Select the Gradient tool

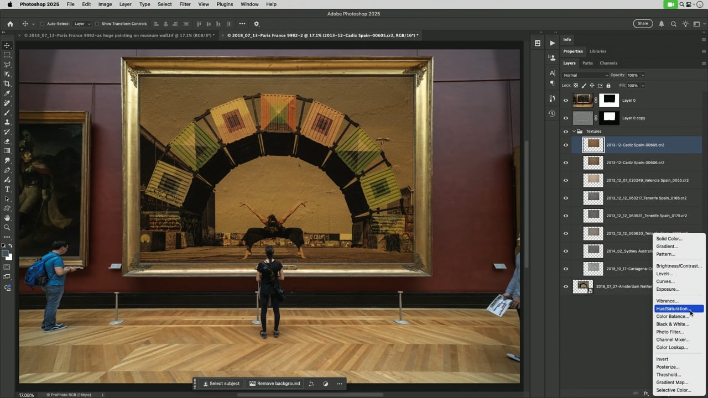pyautogui.click(x=7, y=151)
